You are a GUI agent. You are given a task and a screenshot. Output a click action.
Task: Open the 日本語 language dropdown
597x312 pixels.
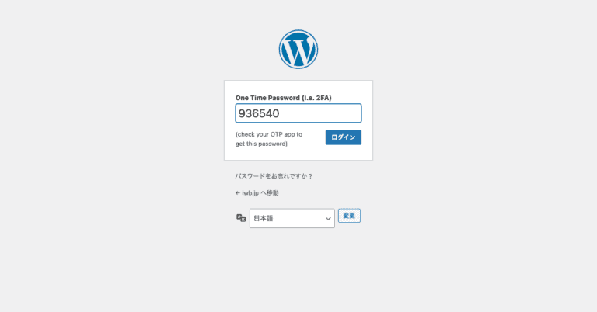coord(292,218)
